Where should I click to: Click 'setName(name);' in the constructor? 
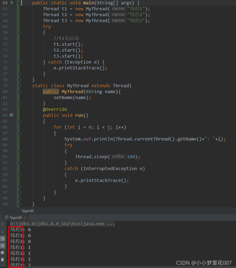[x=72, y=98]
